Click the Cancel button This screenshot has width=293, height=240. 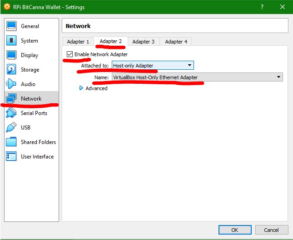(271, 230)
